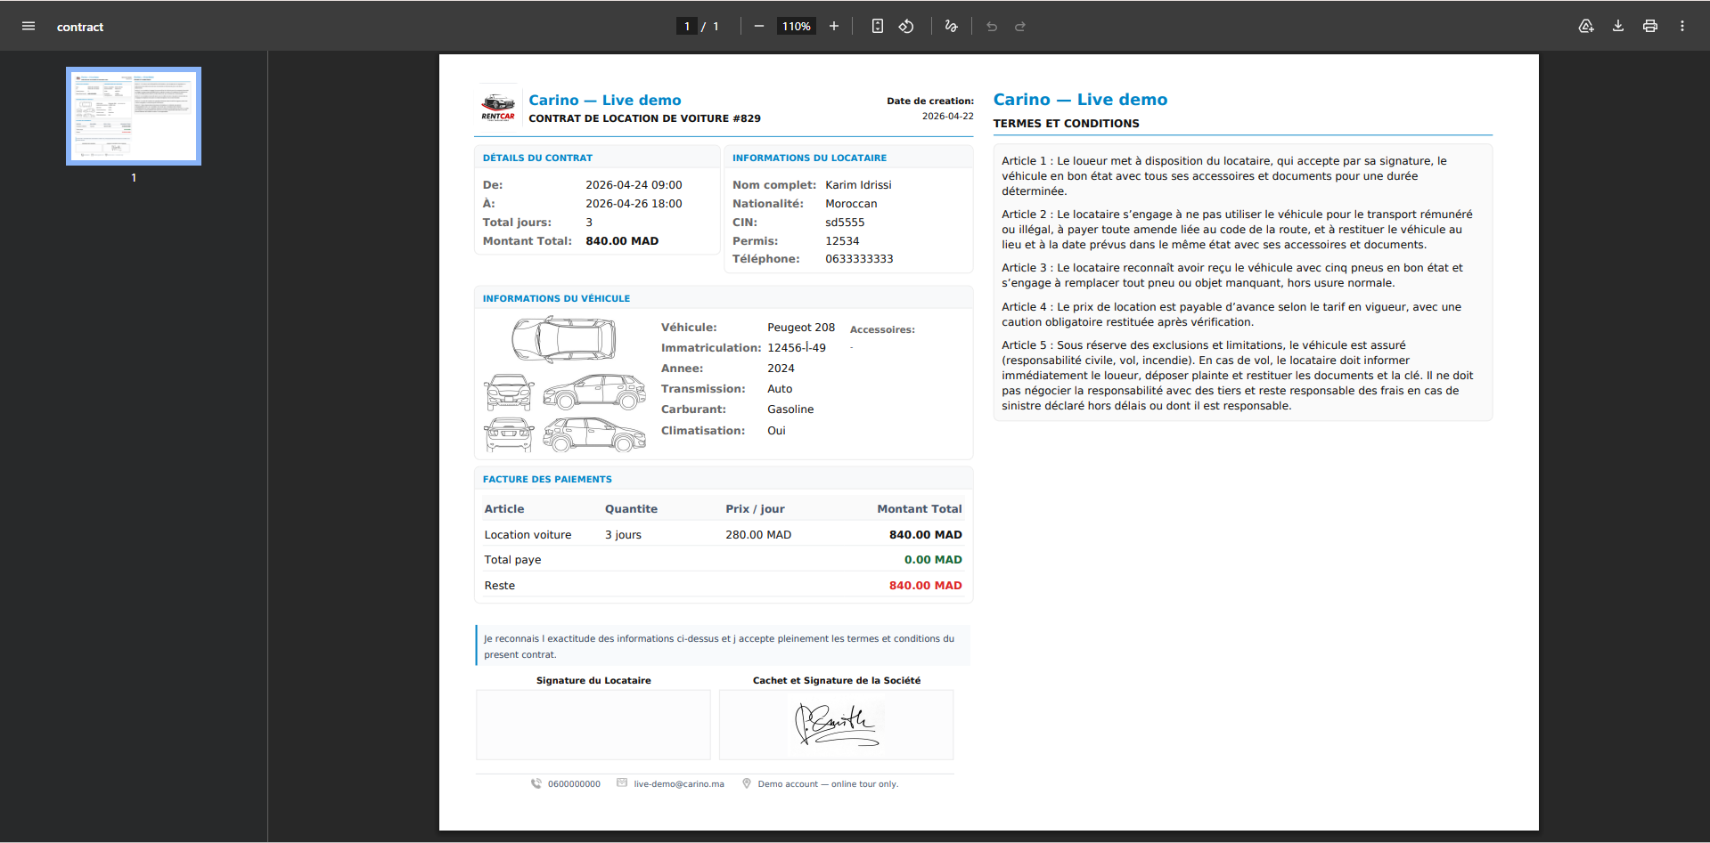The width and height of the screenshot is (1710, 843).
Task: Open the three-dot more actions menu
Action: 1682,27
